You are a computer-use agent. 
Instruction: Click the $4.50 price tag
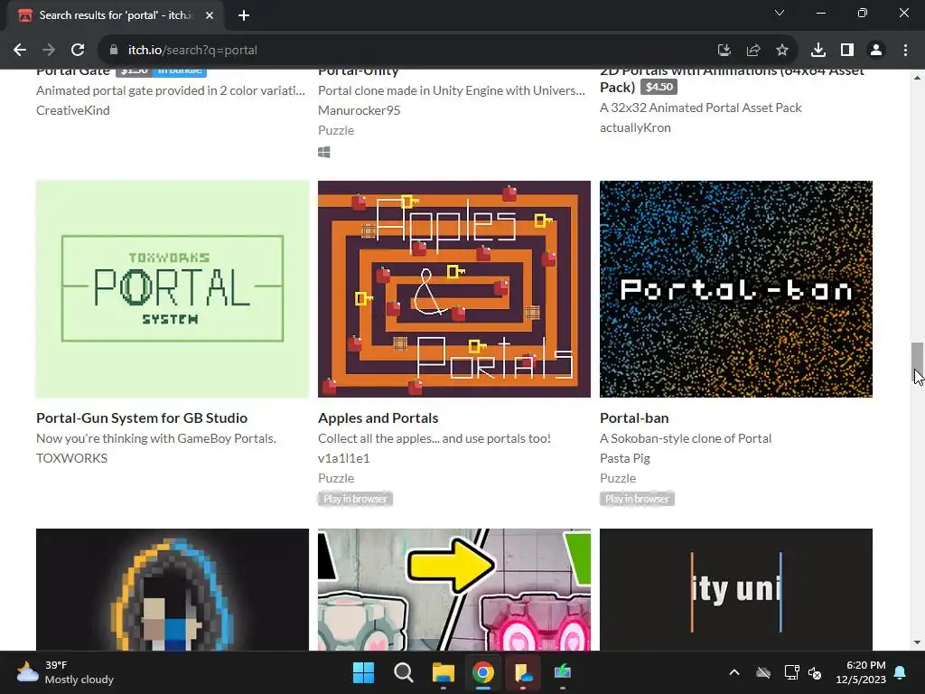point(659,88)
